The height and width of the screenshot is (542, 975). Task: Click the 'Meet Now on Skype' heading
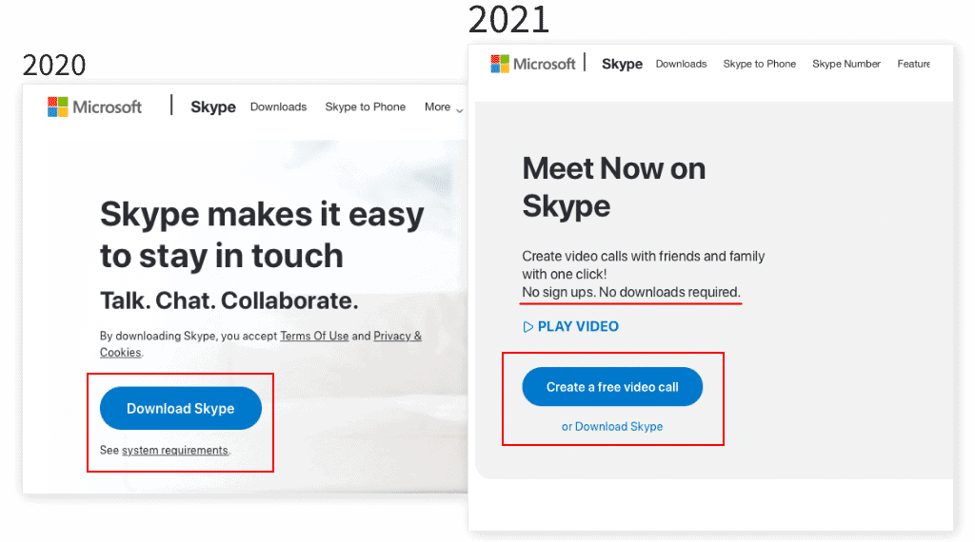[614, 187]
